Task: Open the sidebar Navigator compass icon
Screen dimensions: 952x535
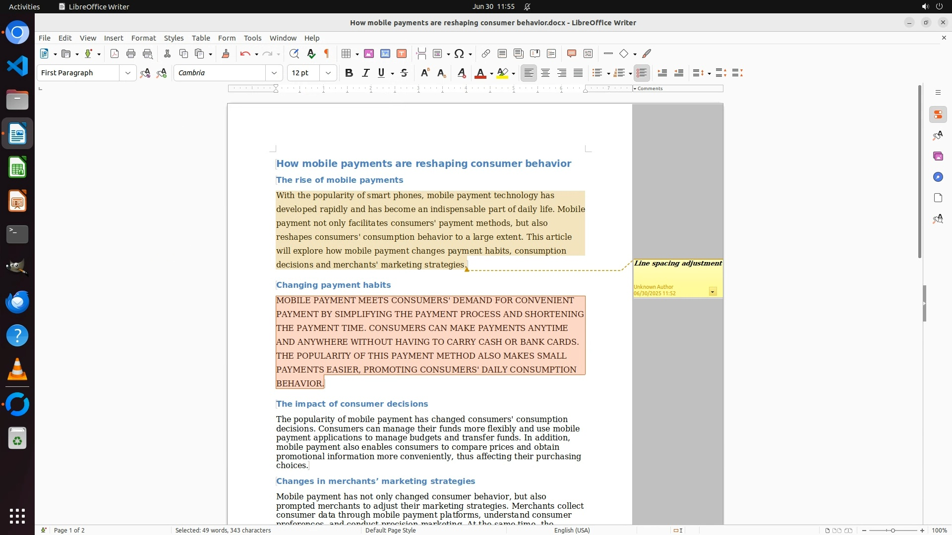Action: 938,177
